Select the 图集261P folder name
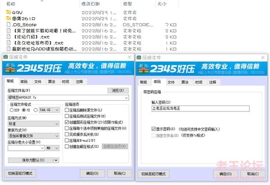The image size is (270, 185). coord(24,18)
